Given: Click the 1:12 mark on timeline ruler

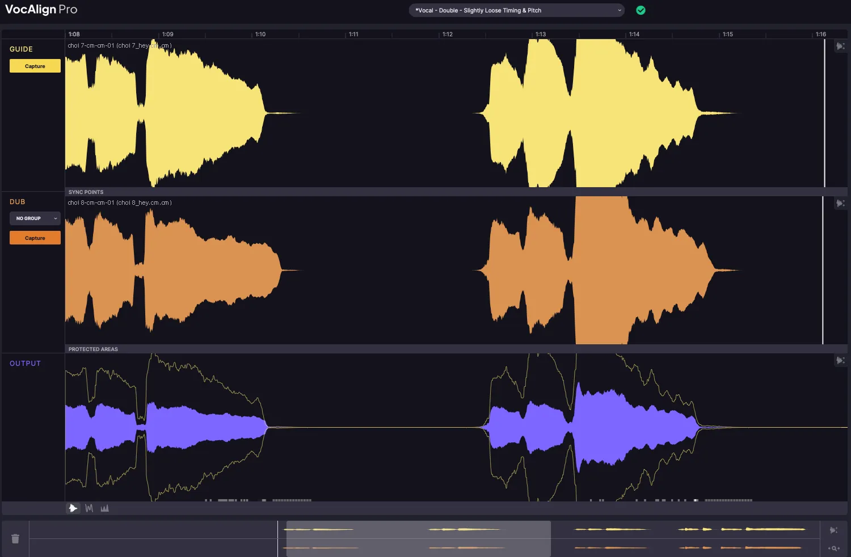Looking at the screenshot, I should tap(447, 34).
